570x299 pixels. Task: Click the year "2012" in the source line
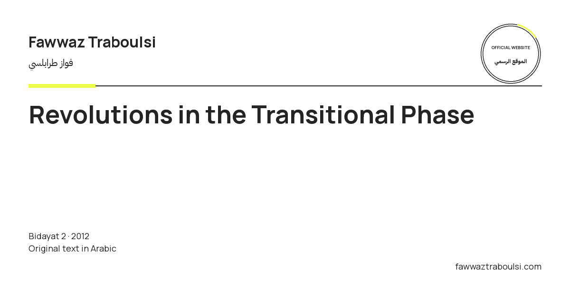(80, 236)
